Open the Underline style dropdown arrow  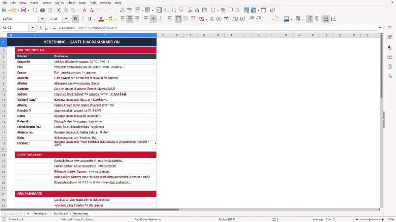pyautogui.click(x=94, y=19)
